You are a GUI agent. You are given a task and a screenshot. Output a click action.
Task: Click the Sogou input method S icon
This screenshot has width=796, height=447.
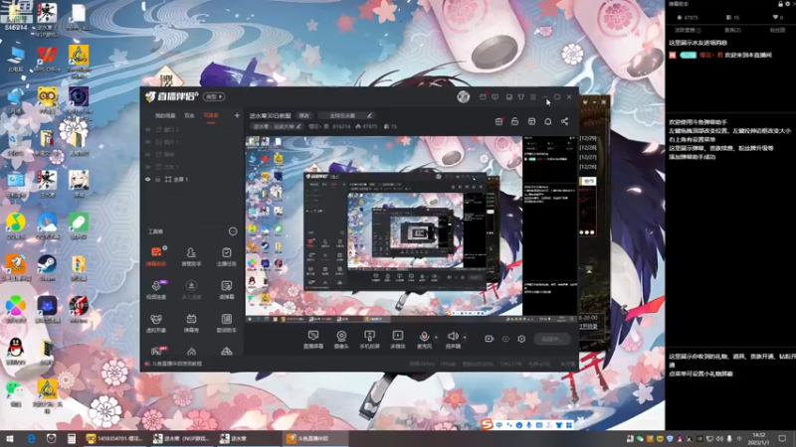(x=488, y=425)
